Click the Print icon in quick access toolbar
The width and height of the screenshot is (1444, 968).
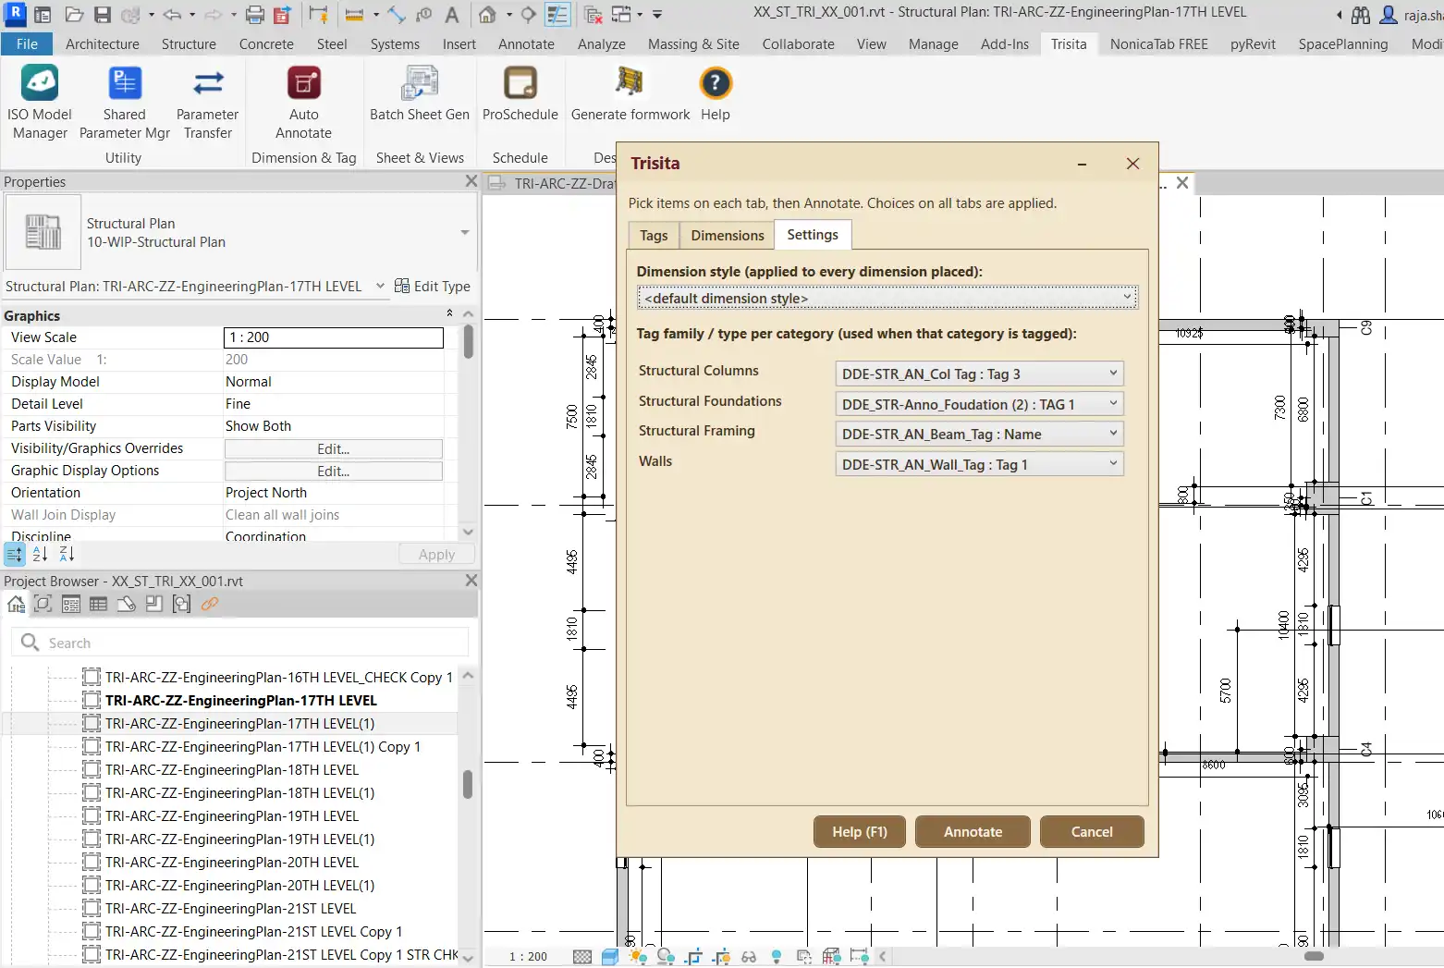pos(255,15)
